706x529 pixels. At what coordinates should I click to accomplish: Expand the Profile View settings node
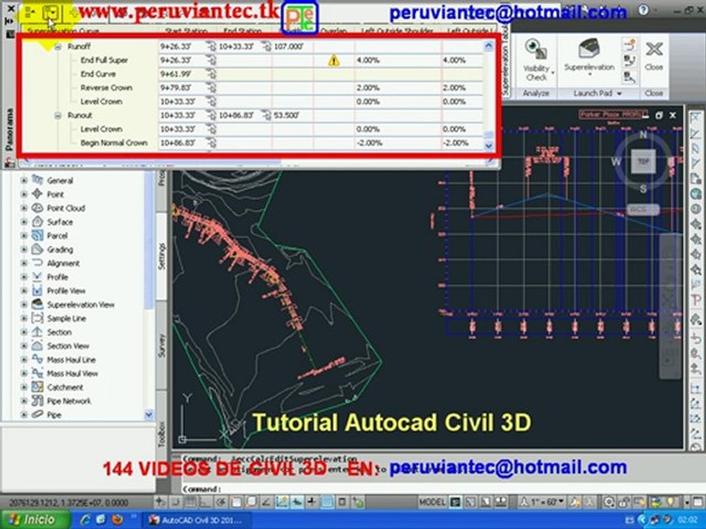24,291
